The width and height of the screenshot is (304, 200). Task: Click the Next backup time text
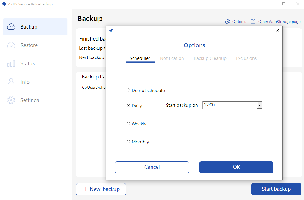point(92,57)
